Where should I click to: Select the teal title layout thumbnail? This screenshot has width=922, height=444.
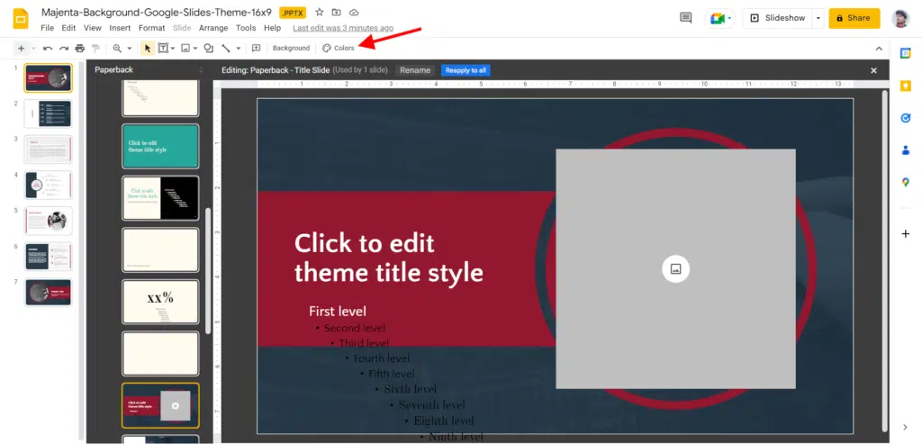tap(160, 145)
